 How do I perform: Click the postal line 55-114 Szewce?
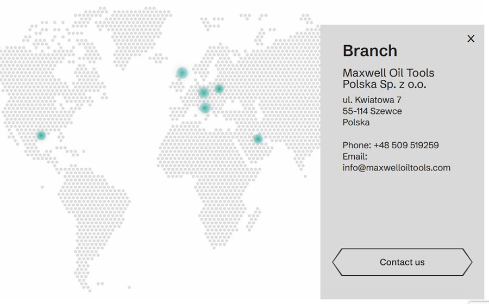(372, 111)
